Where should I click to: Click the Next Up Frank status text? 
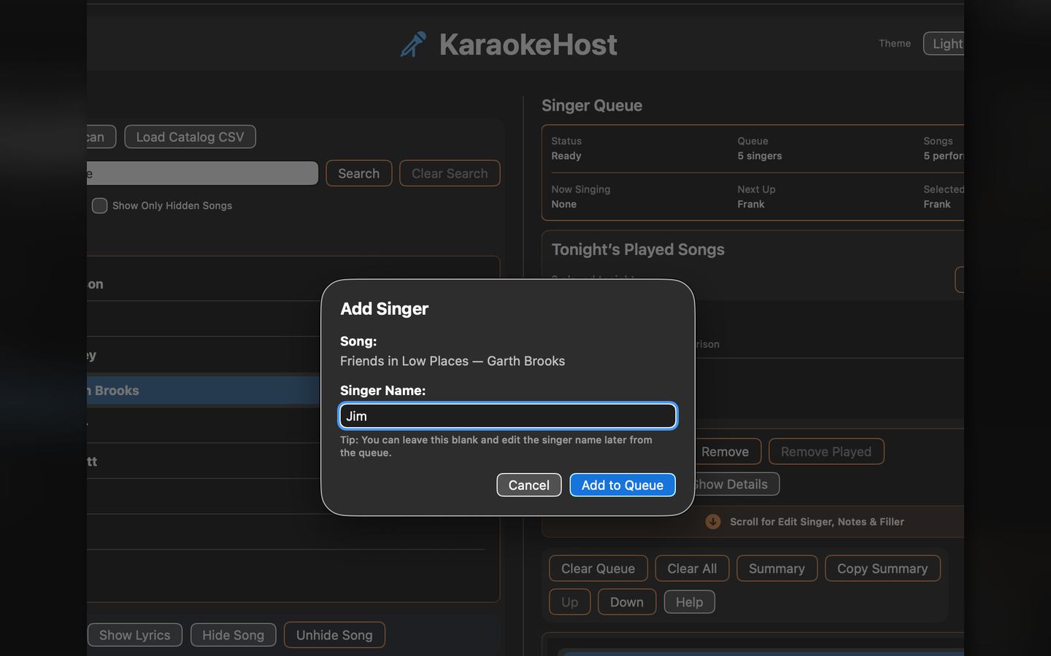click(x=756, y=197)
